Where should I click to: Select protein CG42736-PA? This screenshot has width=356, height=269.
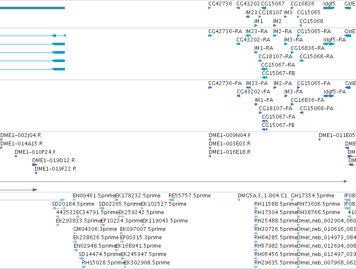(x=225, y=83)
